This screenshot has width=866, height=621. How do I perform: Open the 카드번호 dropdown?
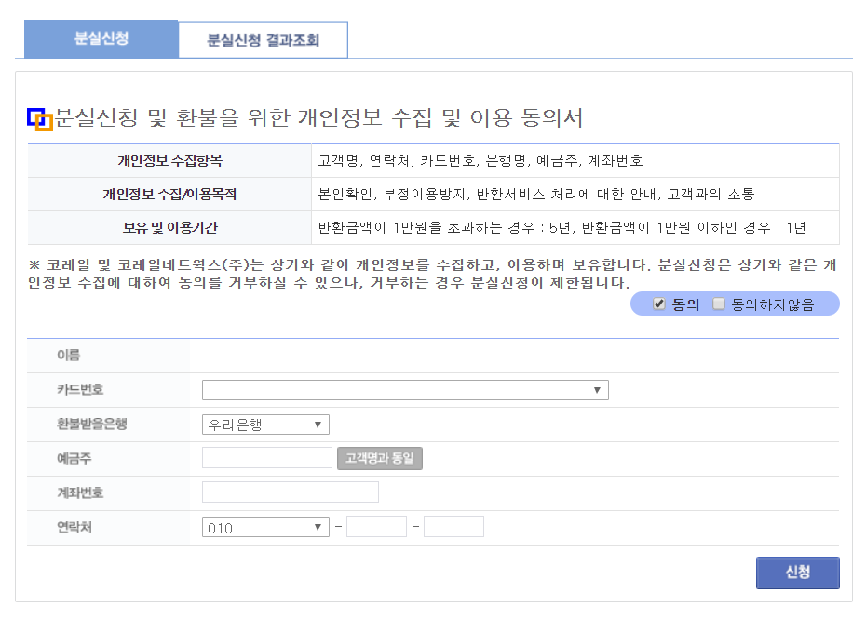click(x=405, y=390)
